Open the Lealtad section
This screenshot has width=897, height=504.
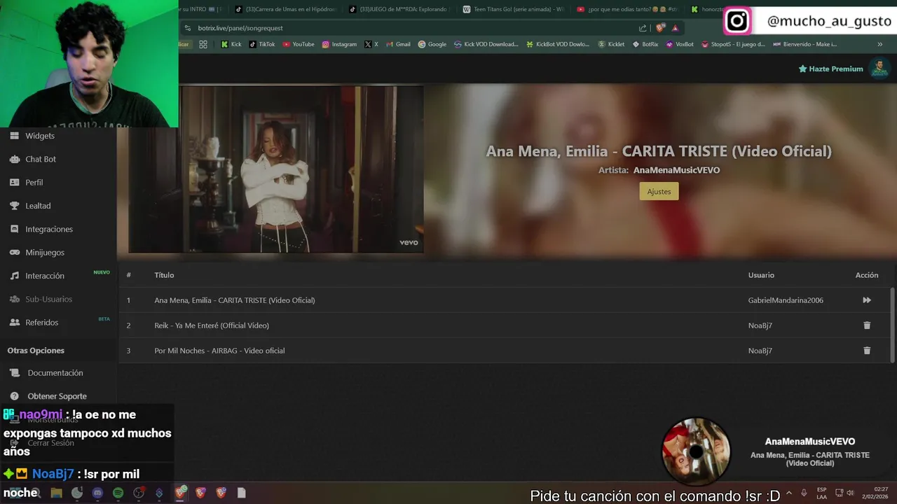coord(38,206)
